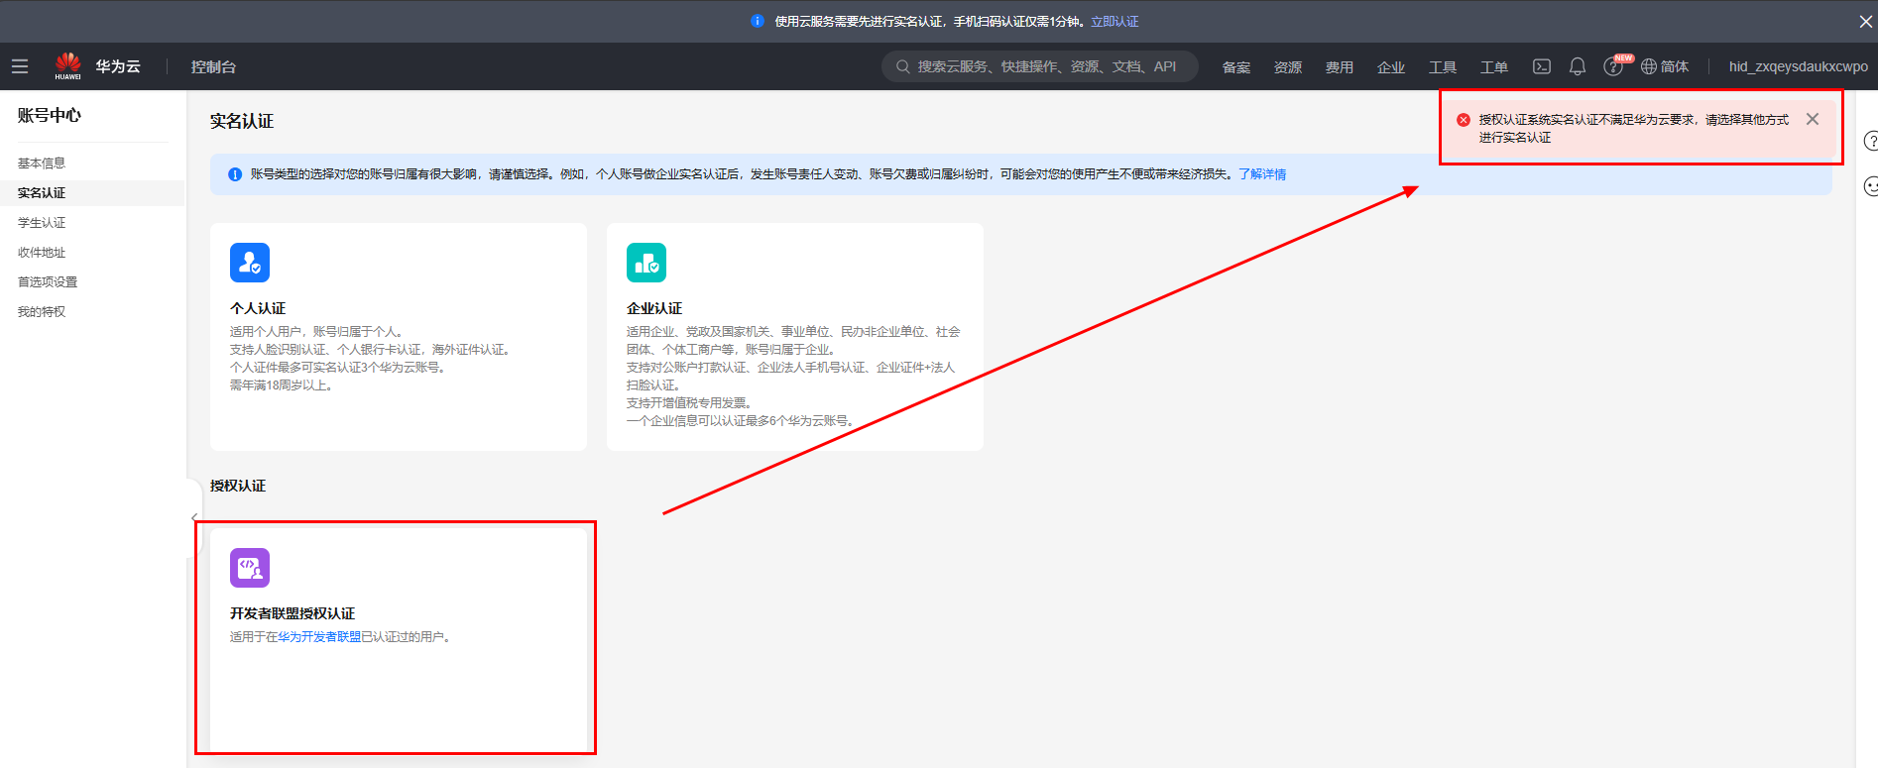
Task: Go to 控制台 console
Action: point(213,66)
